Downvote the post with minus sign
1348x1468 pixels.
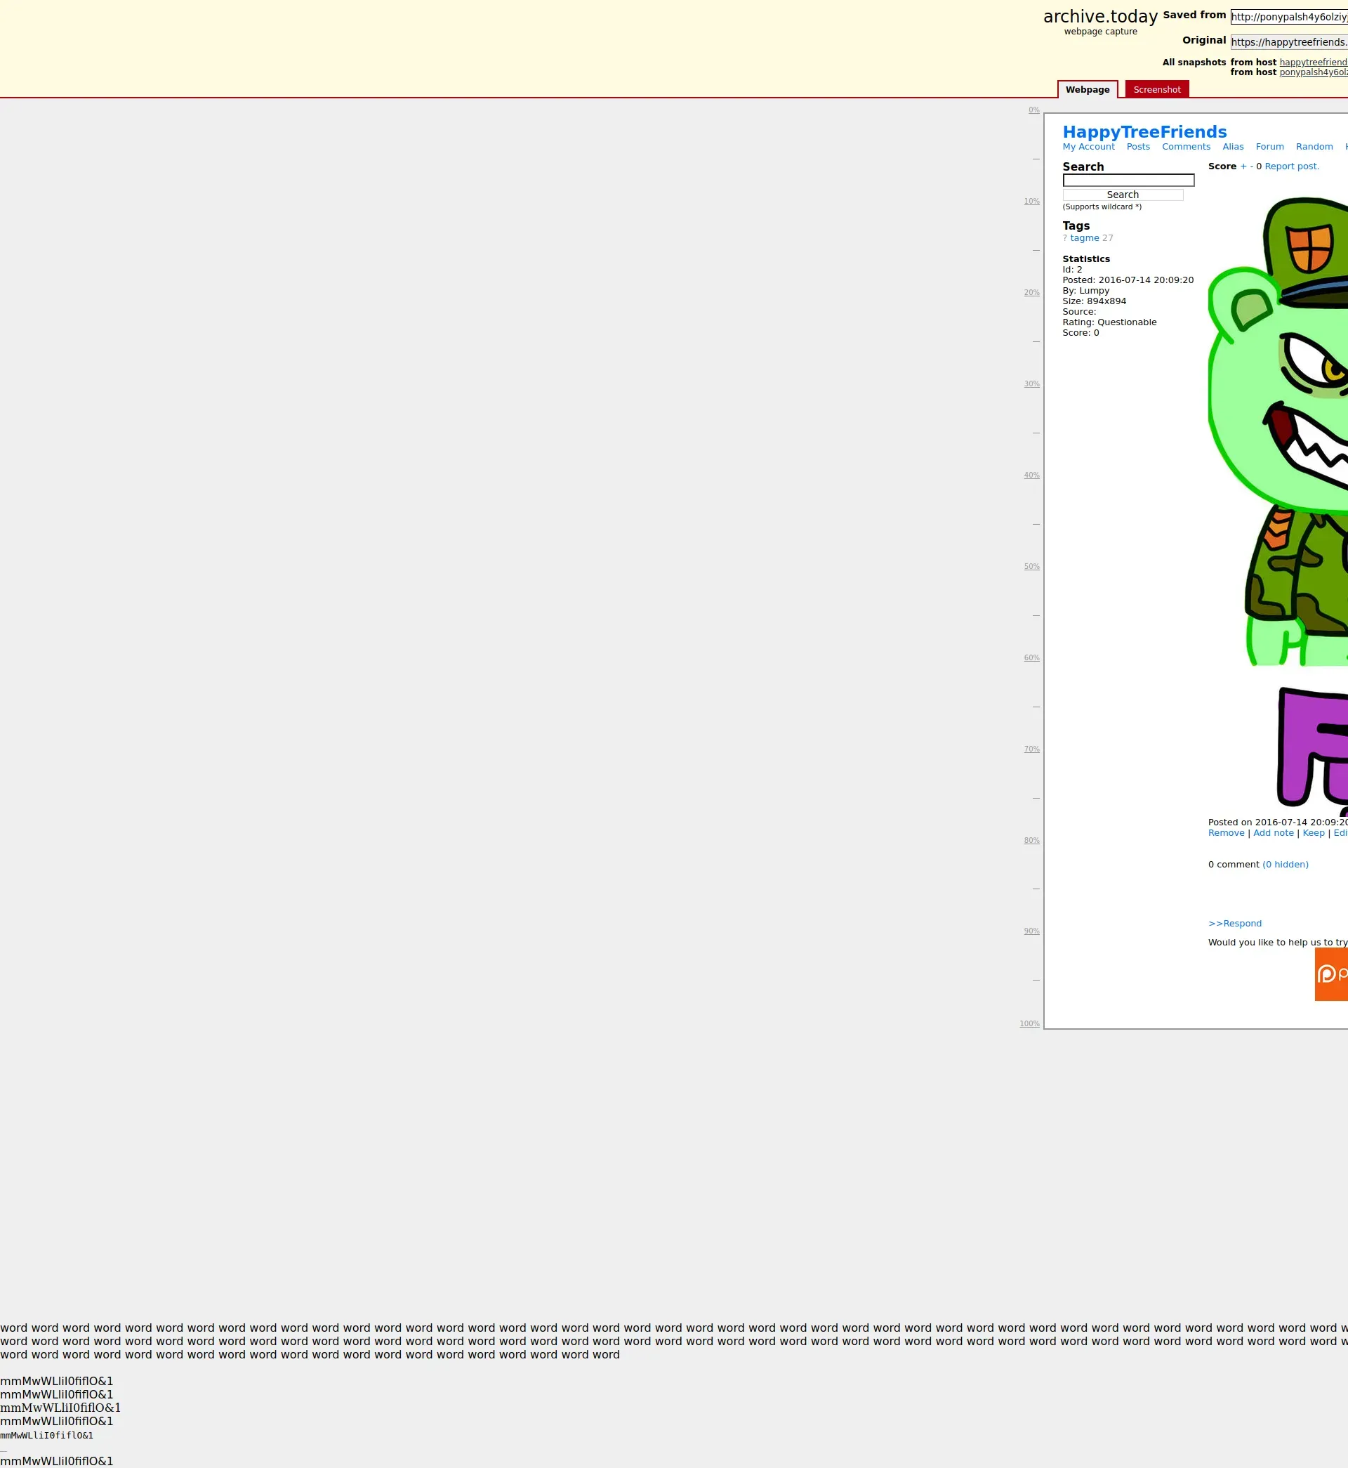tap(1251, 166)
